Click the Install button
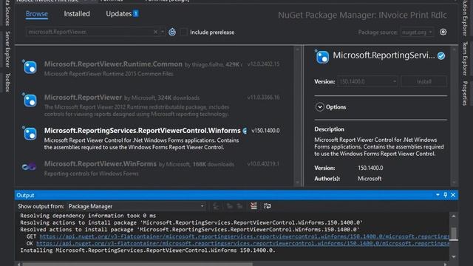 (x=423, y=81)
